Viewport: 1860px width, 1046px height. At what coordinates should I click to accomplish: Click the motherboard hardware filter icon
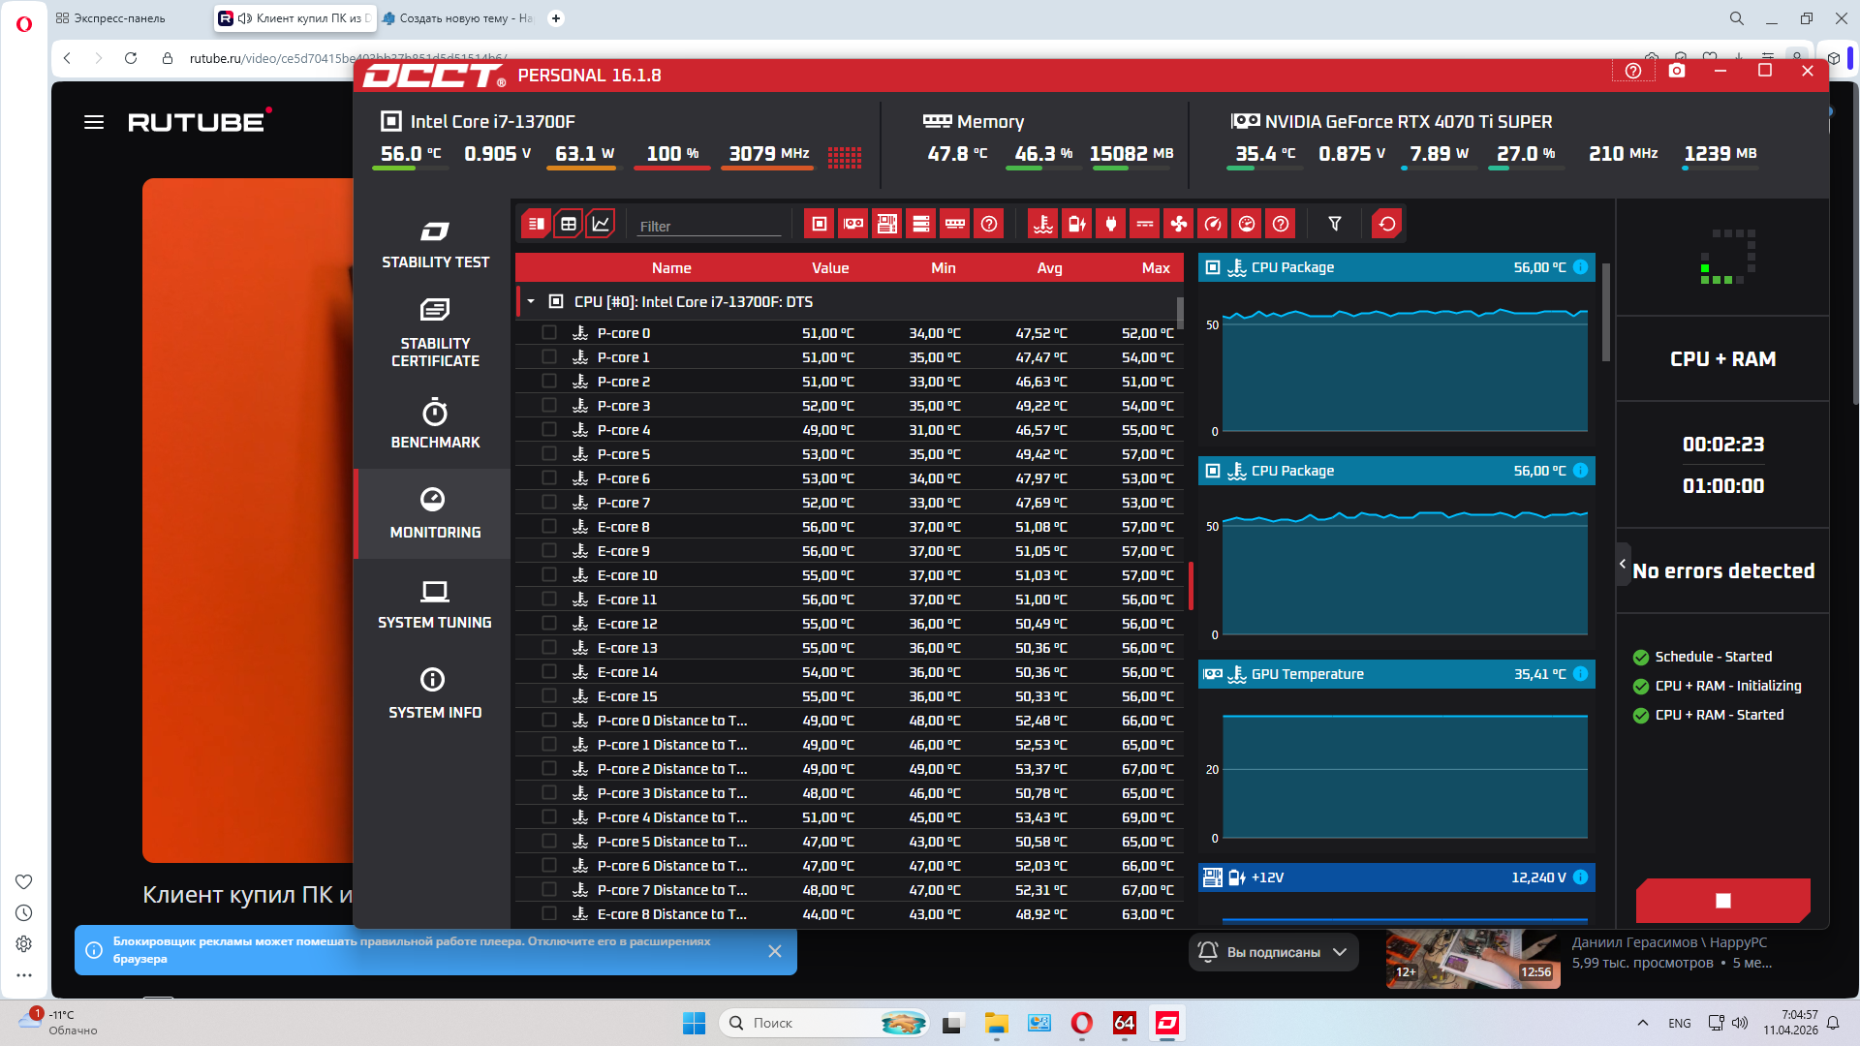pos(886,225)
